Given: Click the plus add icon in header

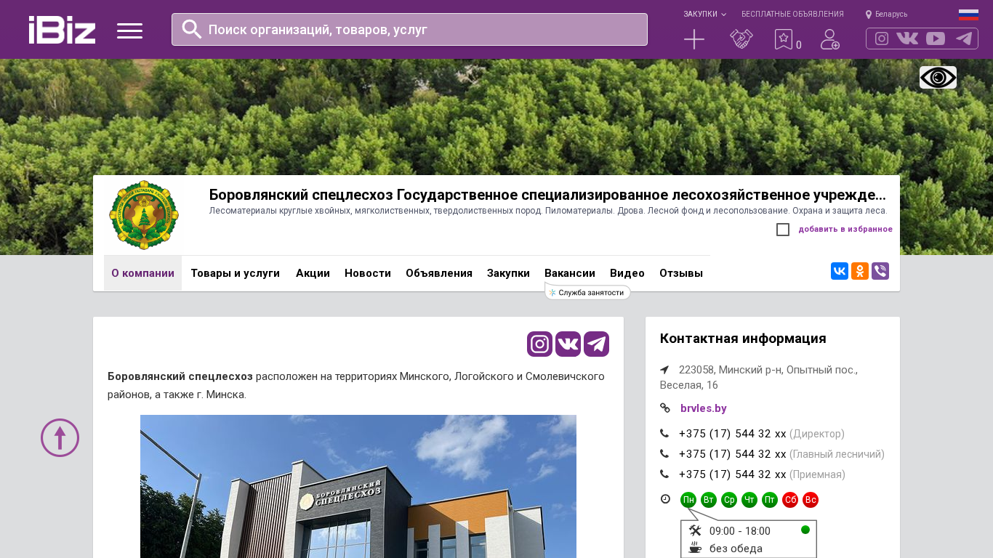Looking at the screenshot, I should tap(694, 39).
